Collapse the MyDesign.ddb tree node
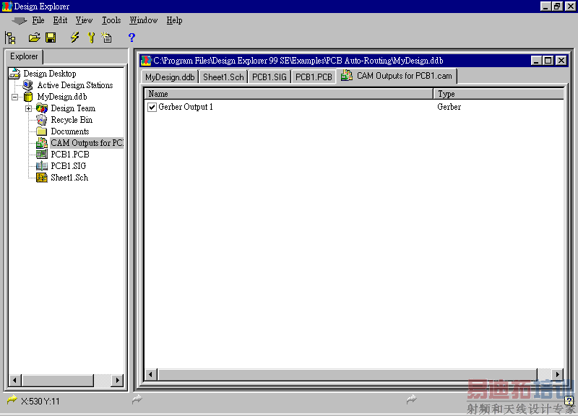This screenshot has width=578, height=416. tap(15, 97)
